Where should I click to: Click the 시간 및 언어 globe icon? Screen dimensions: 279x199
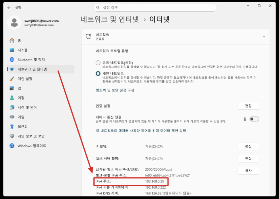click(12, 107)
